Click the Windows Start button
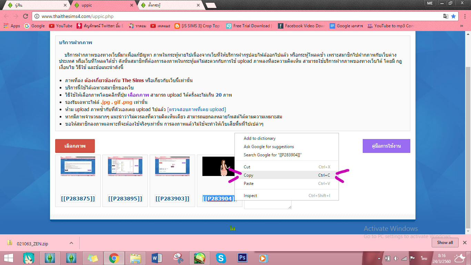This screenshot has width=471, height=265. (x=8, y=257)
